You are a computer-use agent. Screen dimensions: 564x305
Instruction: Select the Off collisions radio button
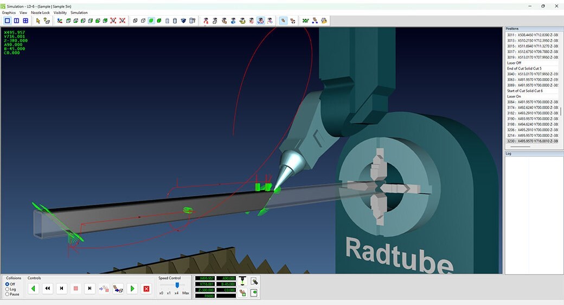pos(7,284)
